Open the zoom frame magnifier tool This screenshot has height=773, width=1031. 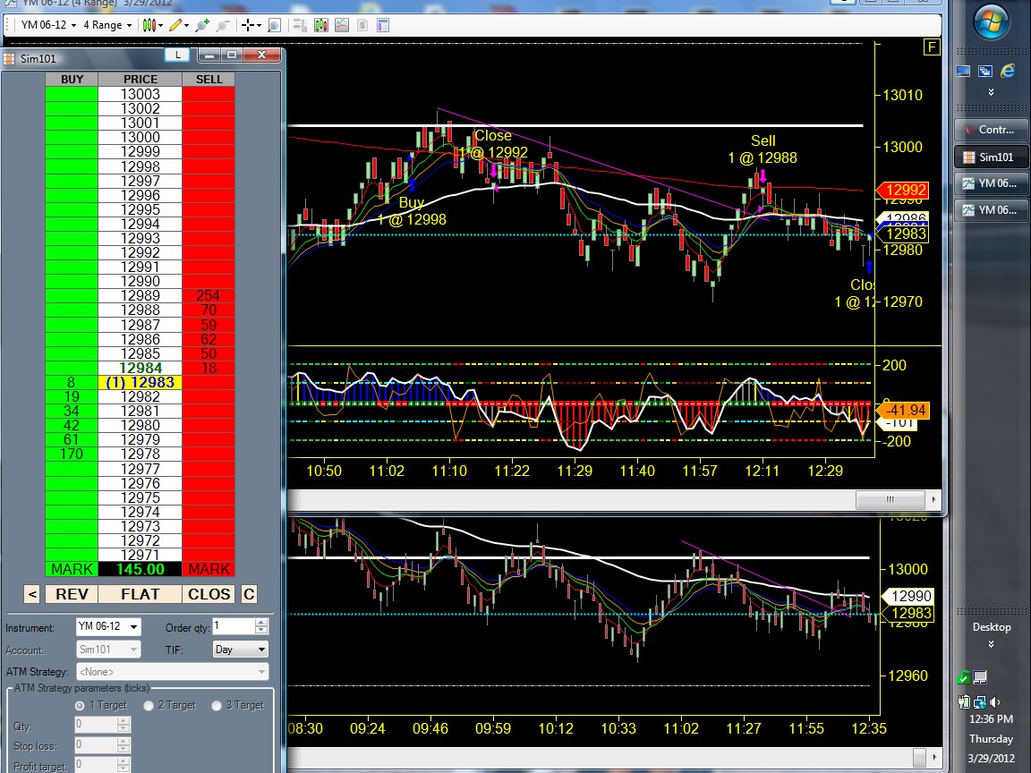[274, 25]
